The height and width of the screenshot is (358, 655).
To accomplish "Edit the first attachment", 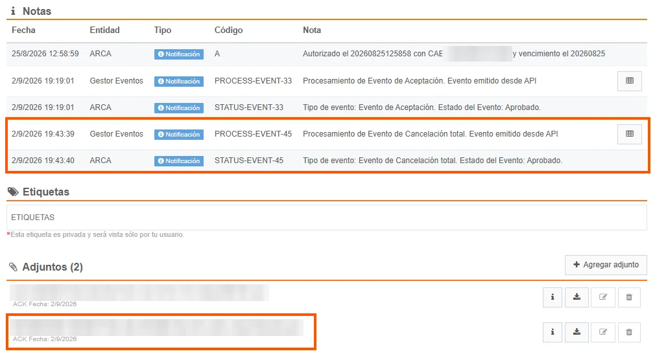I will 602,297.
